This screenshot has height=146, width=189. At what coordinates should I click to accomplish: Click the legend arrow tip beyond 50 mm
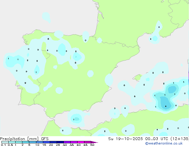(x=94, y=142)
